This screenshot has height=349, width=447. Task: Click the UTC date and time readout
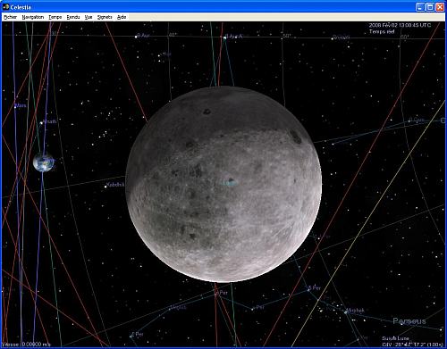point(400,25)
